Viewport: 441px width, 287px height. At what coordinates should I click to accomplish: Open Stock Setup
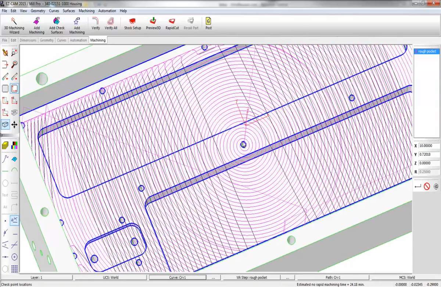pos(132,23)
